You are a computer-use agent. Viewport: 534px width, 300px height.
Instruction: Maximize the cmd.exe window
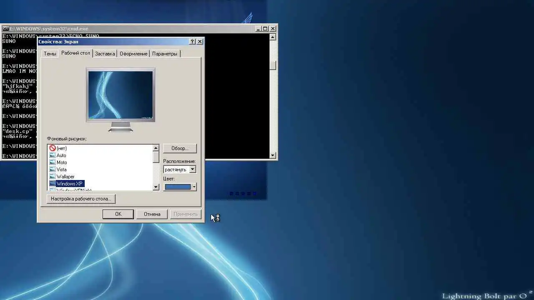tap(265, 29)
